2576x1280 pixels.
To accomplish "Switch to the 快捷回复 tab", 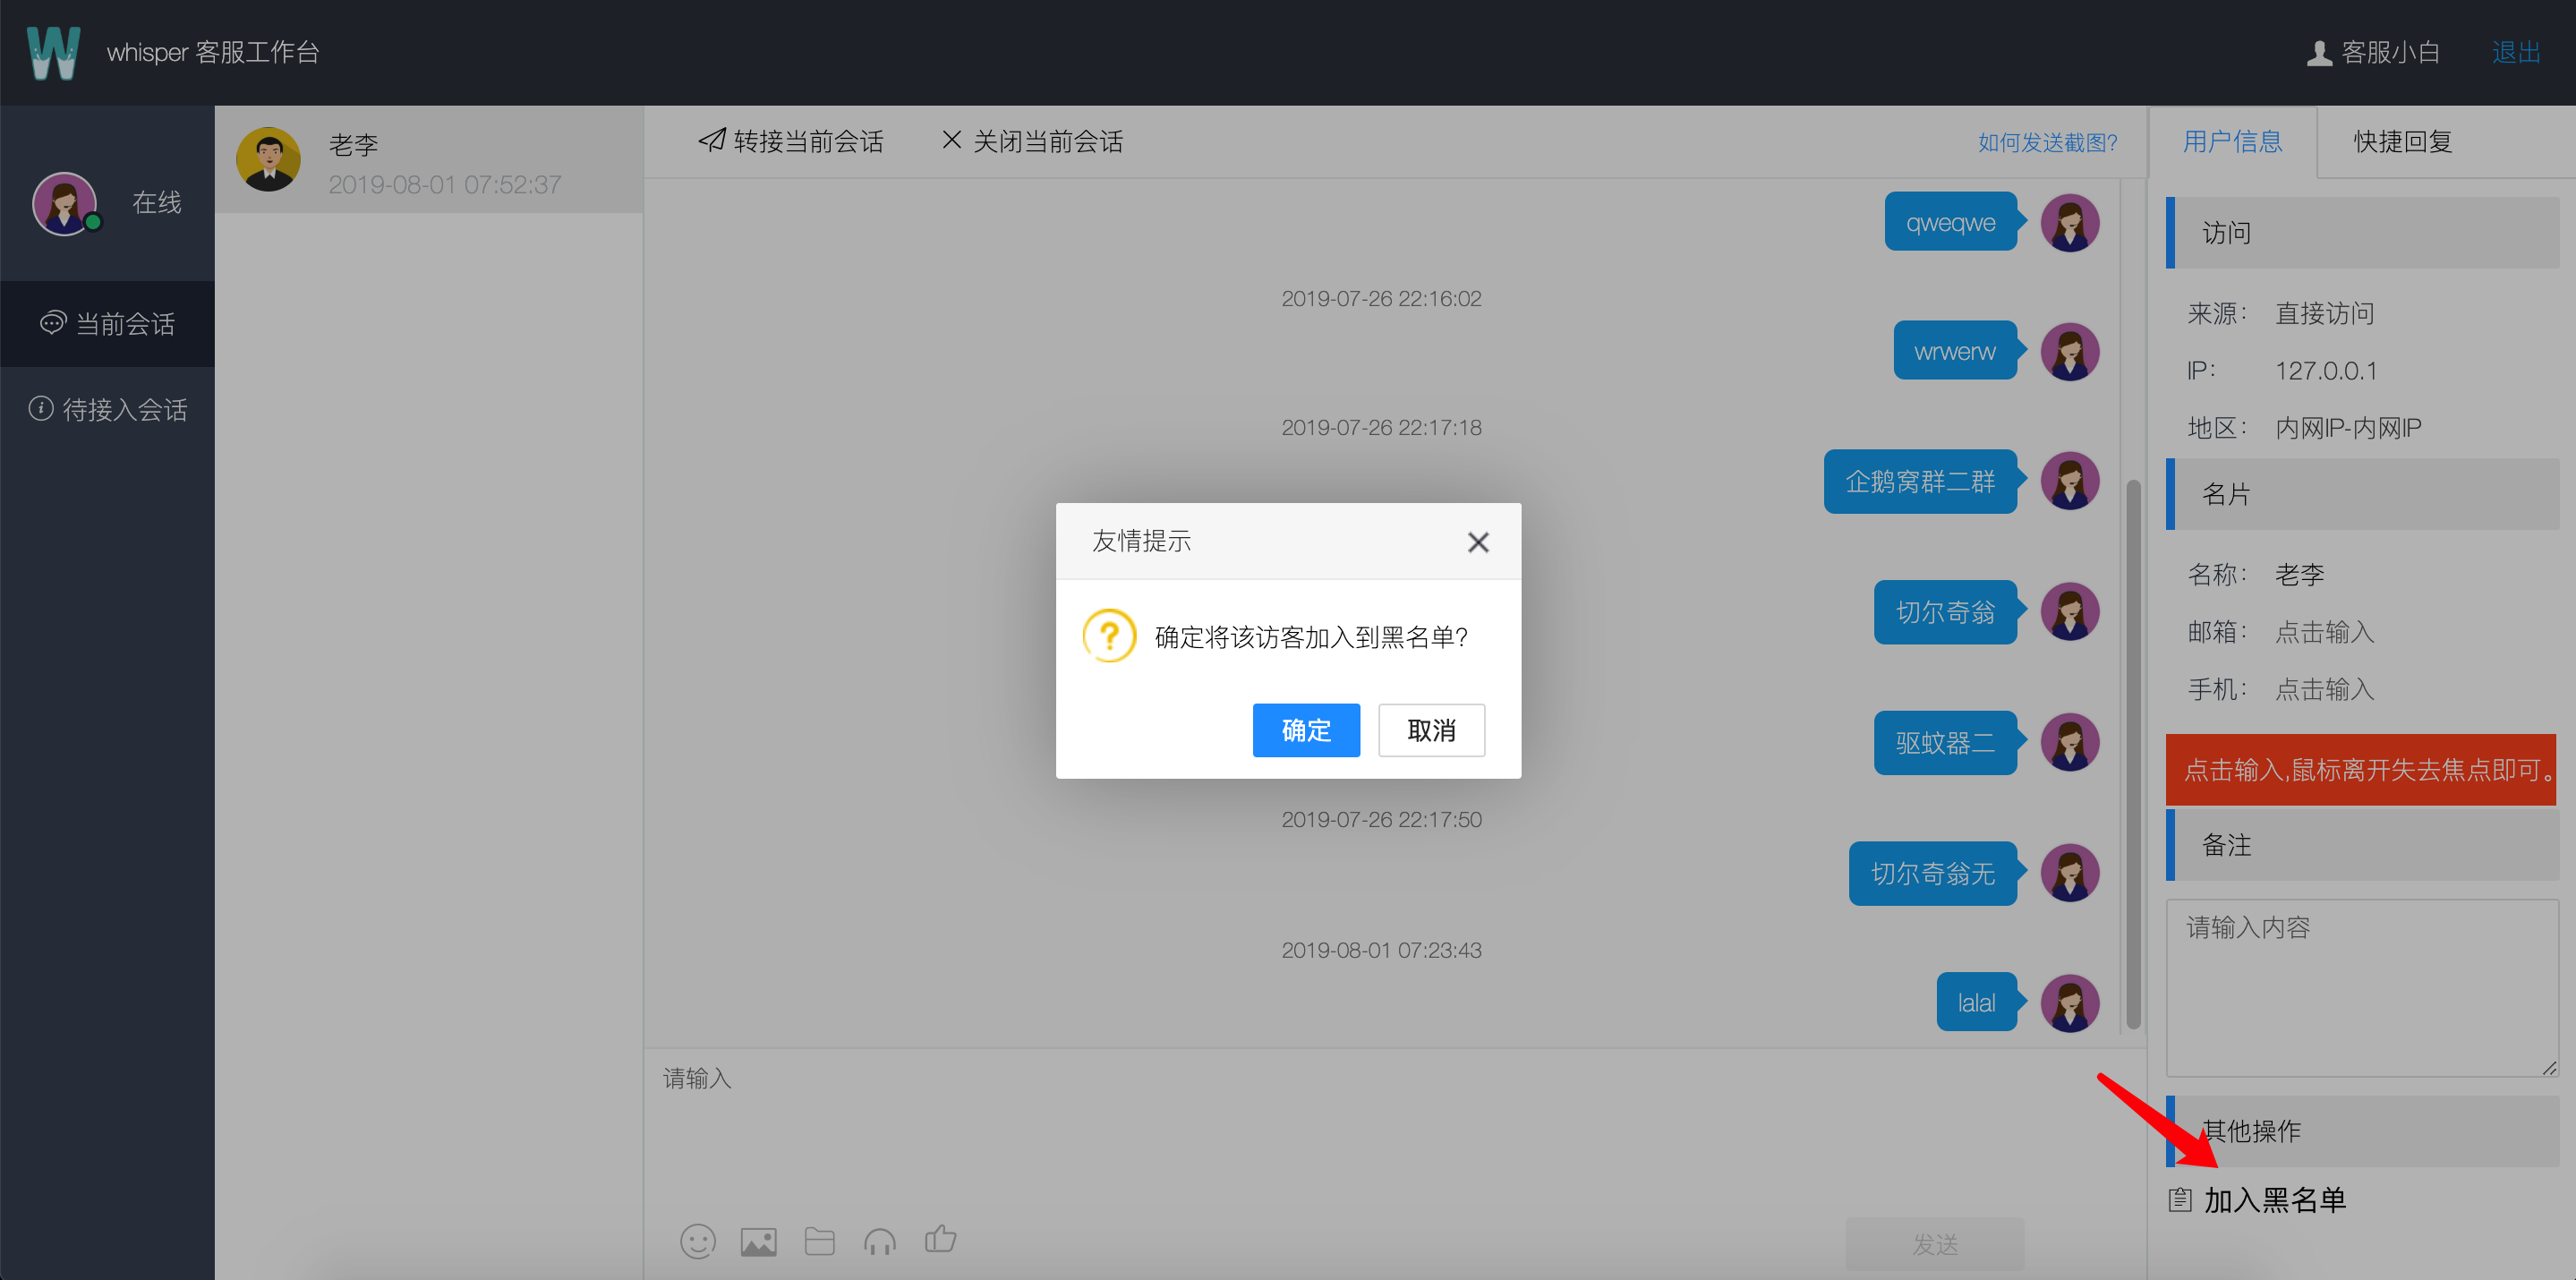I will click(2402, 142).
